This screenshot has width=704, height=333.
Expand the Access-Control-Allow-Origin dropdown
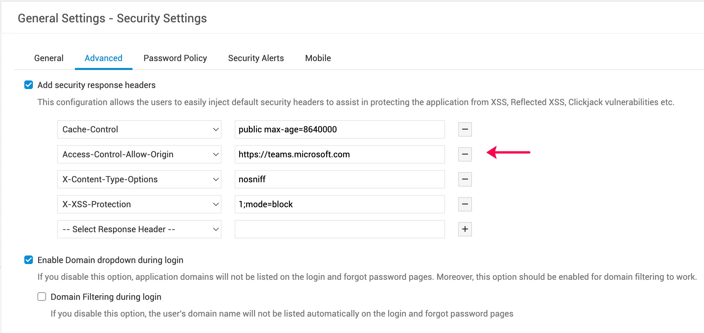139,154
